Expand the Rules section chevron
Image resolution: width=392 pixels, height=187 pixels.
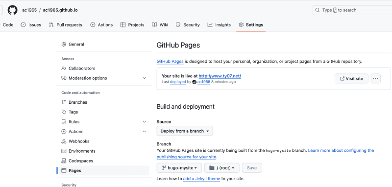pyautogui.click(x=144, y=122)
